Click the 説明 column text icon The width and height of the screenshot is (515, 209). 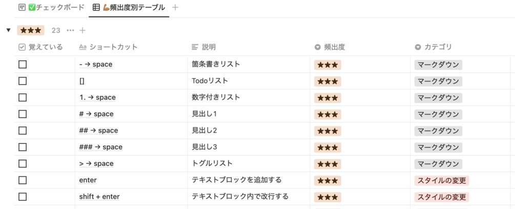[x=195, y=47]
